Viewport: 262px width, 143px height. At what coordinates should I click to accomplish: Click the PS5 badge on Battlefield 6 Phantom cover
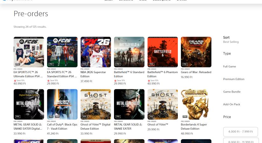click(x=151, y=64)
